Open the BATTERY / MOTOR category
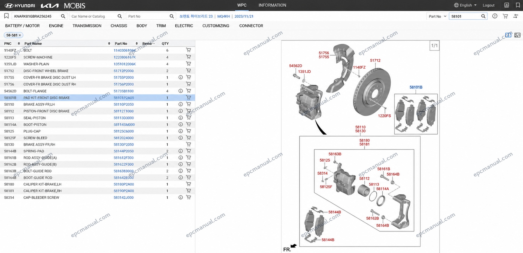 (x=22, y=26)
